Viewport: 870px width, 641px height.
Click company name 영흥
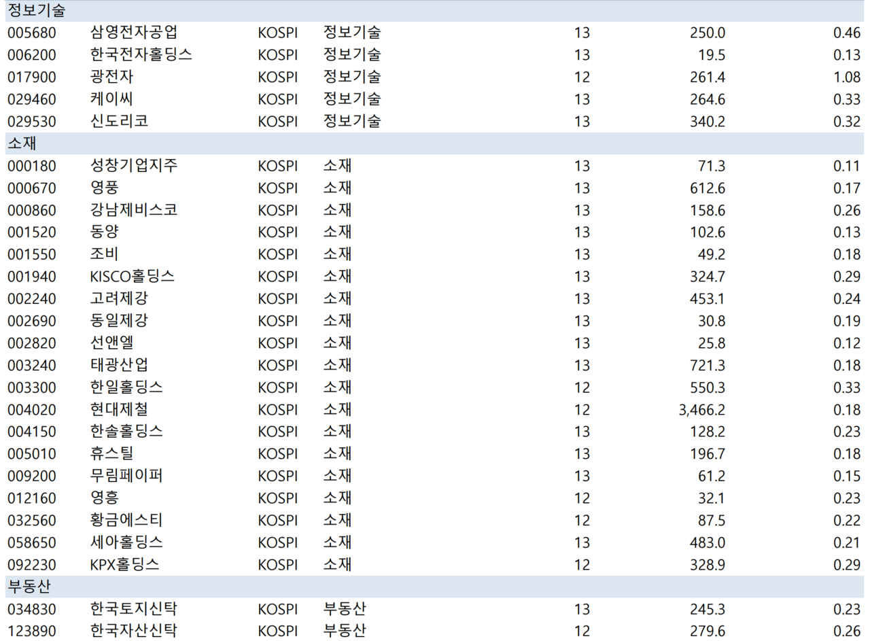tap(104, 498)
